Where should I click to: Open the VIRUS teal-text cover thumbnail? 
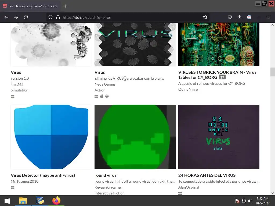click(135, 45)
